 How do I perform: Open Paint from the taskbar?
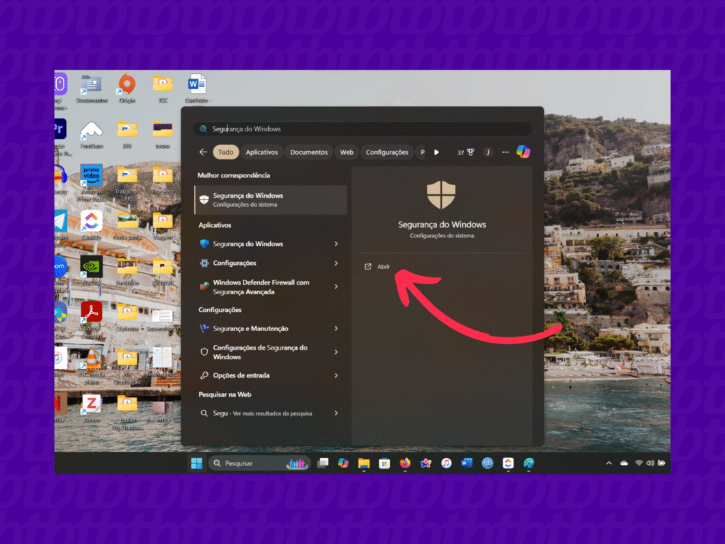coord(529,463)
